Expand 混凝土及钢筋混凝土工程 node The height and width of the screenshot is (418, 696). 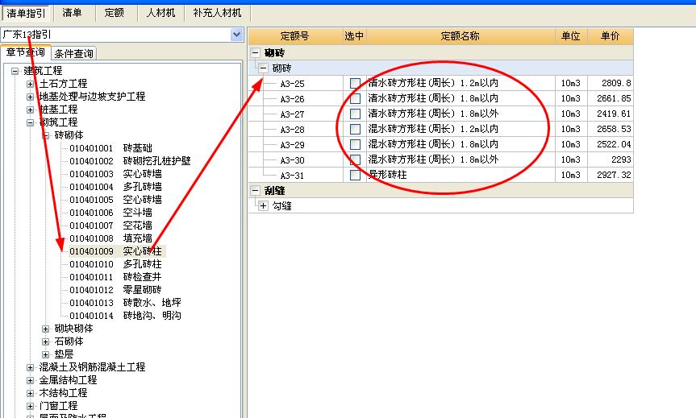[x=30, y=367]
